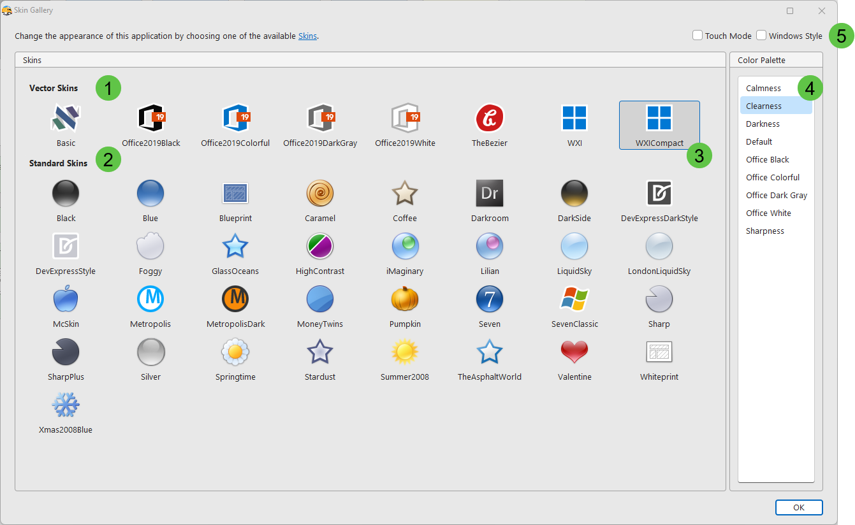Select the Darkness palette entry
The image size is (855, 525).
point(763,124)
